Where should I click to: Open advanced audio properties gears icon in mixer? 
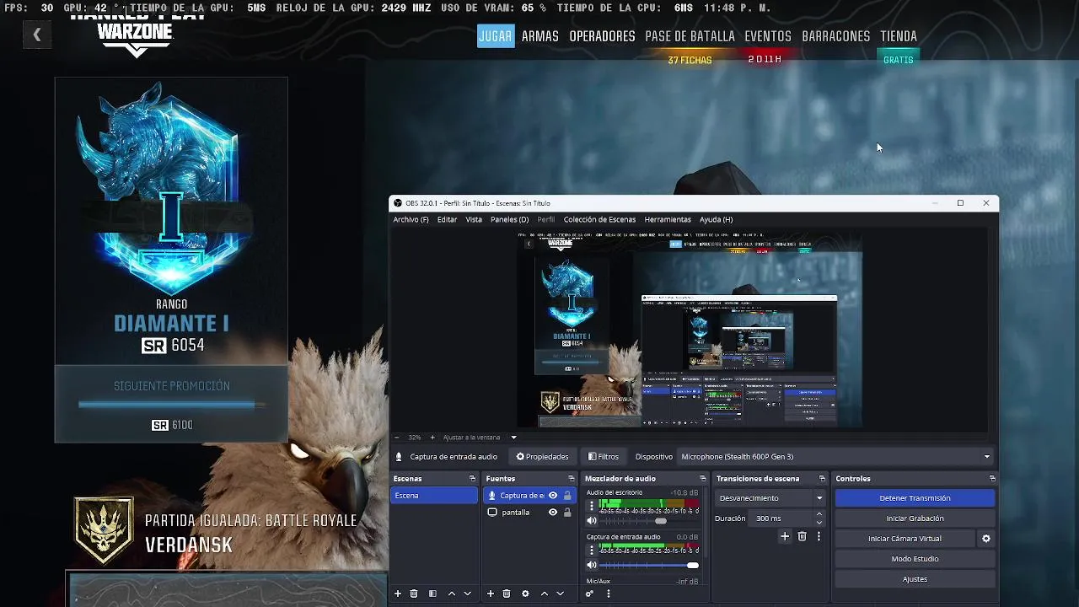(x=590, y=594)
